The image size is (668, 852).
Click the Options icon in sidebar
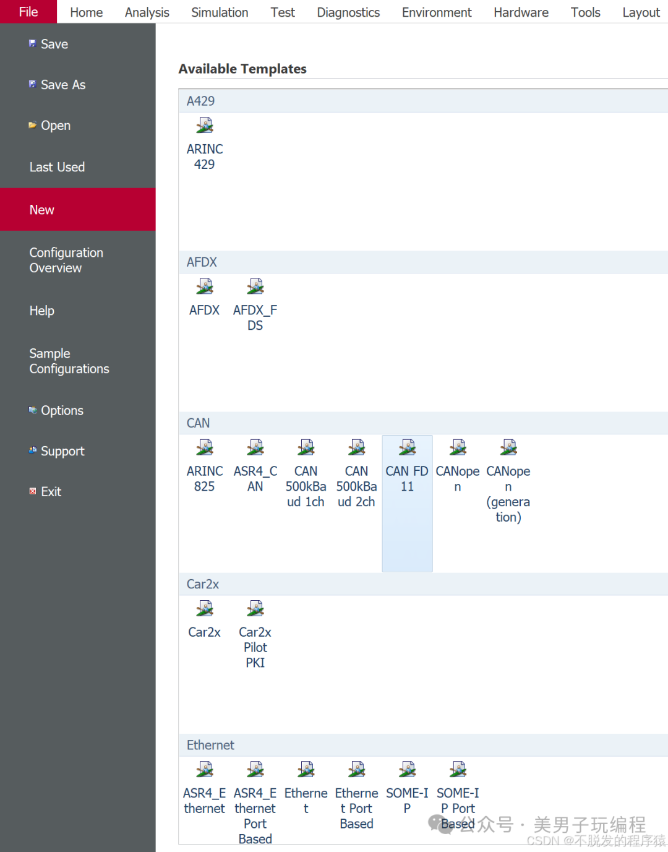click(x=33, y=410)
